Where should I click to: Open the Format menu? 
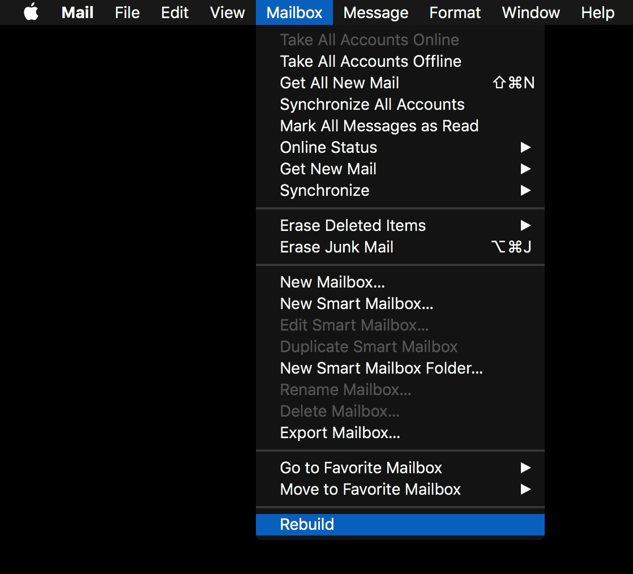[x=455, y=12]
